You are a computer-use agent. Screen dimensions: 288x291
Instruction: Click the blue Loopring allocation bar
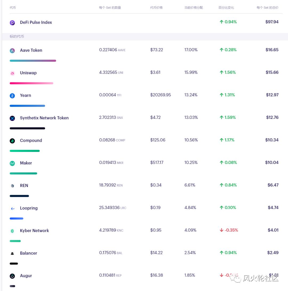pyautogui.click(x=17, y=219)
